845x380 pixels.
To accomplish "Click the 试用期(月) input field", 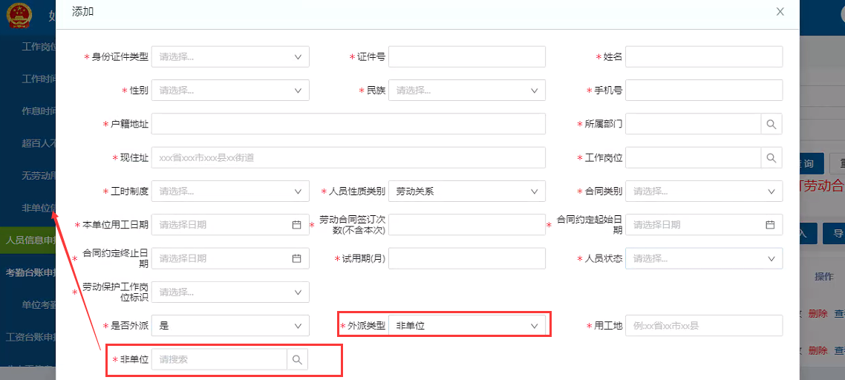I will (x=467, y=259).
